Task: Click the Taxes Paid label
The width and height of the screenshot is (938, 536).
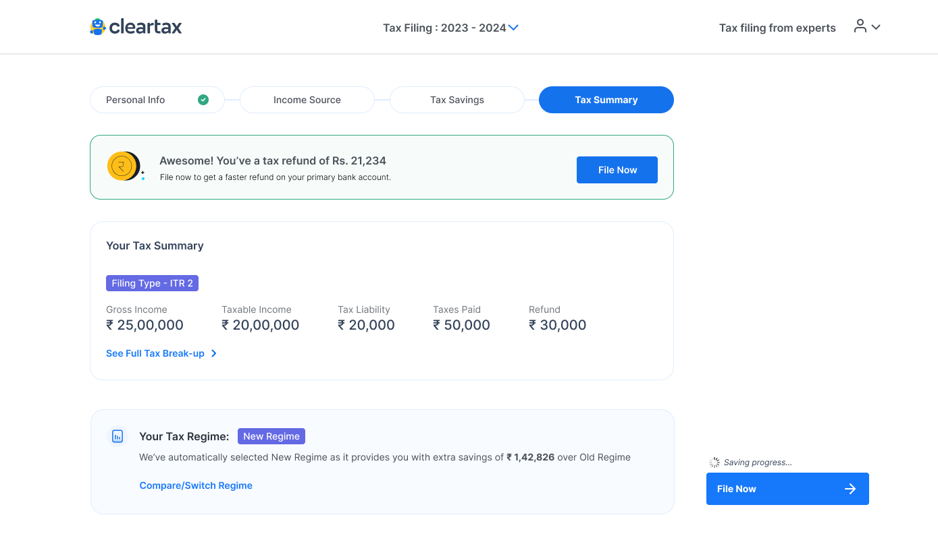Action: 457,309
